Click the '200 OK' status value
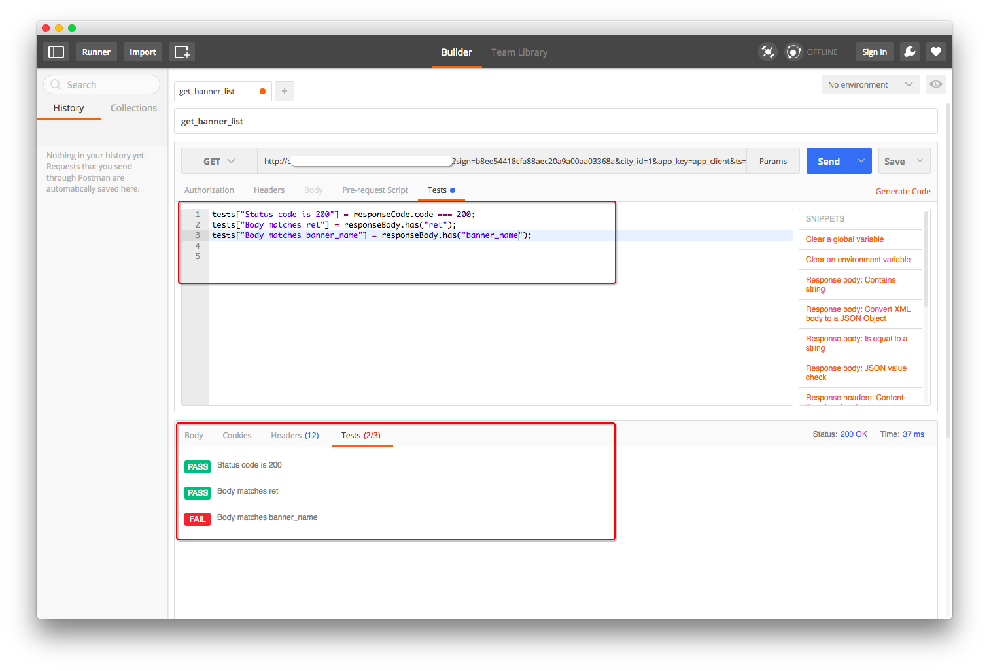The height and width of the screenshot is (671, 989). click(854, 434)
